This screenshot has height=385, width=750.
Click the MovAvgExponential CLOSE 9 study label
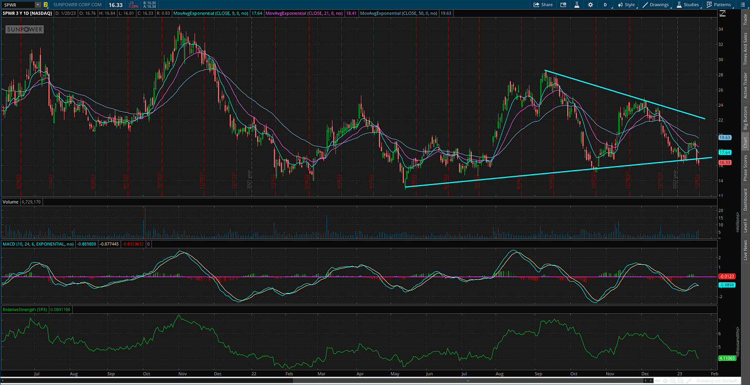(x=211, y=12)
